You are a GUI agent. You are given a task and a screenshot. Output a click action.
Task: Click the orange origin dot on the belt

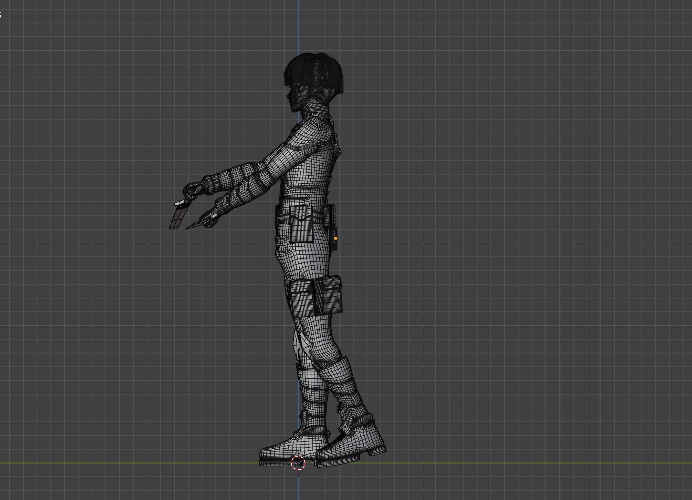[335, 238]
